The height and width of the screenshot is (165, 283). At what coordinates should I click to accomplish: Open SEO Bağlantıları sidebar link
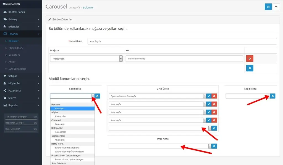(x=17, y=69)
